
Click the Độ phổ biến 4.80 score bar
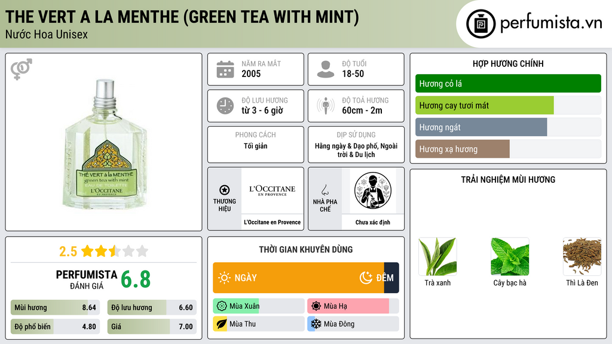tap(56, 327)
